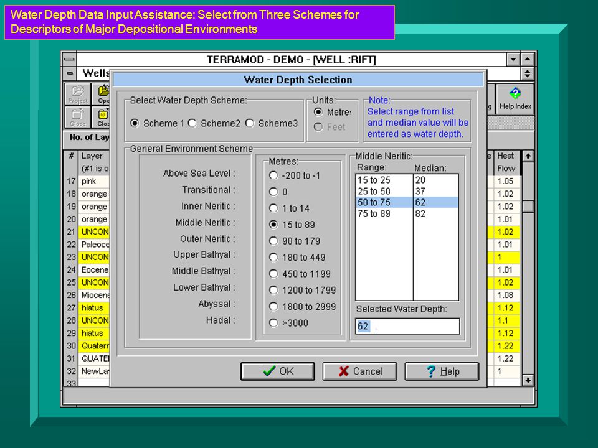Pick the 75 to 89 range row
The image size is (598, 448).
(x=407, y=213)
